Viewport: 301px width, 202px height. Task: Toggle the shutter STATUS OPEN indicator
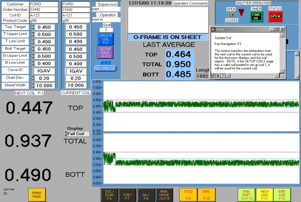(x=275, y=16)
